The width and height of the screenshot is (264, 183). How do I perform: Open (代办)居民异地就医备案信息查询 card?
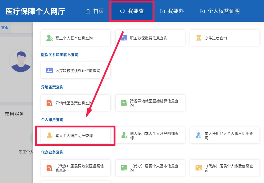click(x=76, y=168)
